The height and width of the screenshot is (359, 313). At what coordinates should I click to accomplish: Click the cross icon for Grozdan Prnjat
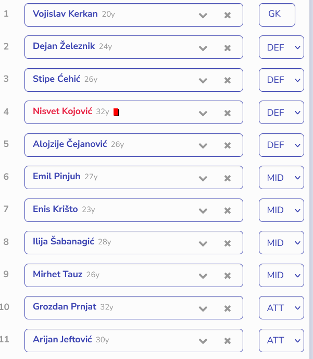pos(228,308)
